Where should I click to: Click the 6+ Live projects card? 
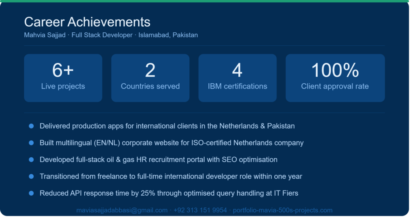click(63, 78)
